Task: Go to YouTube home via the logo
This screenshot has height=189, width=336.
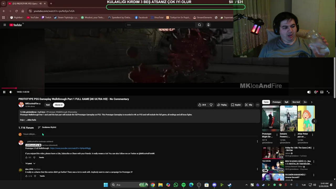Action: 16,25
